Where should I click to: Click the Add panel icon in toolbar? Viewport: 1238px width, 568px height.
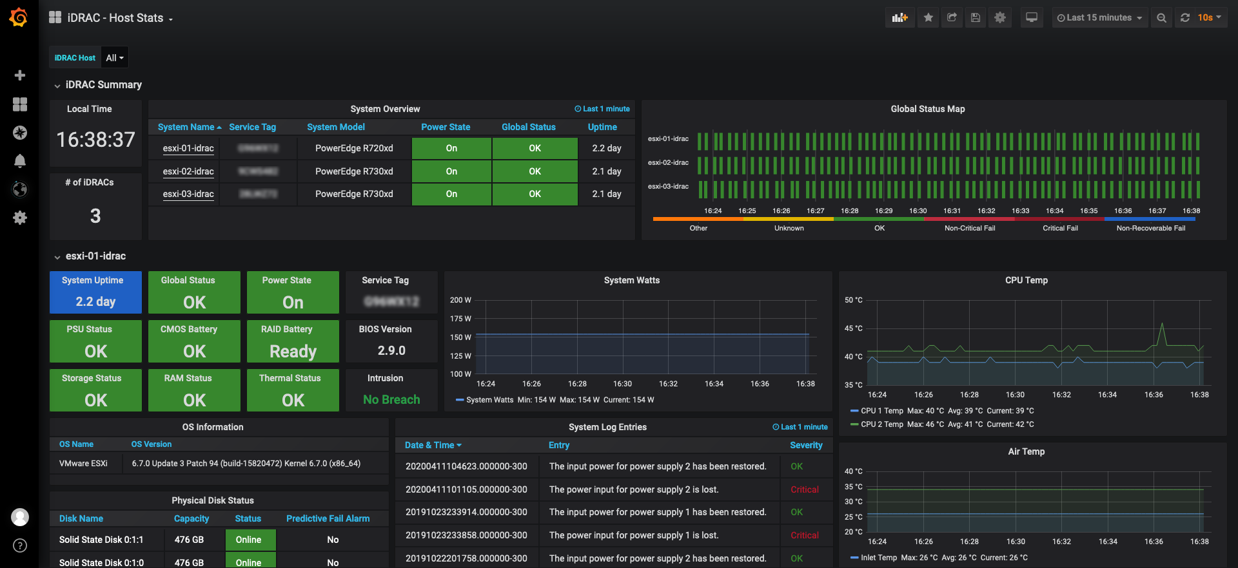point(899,18)
